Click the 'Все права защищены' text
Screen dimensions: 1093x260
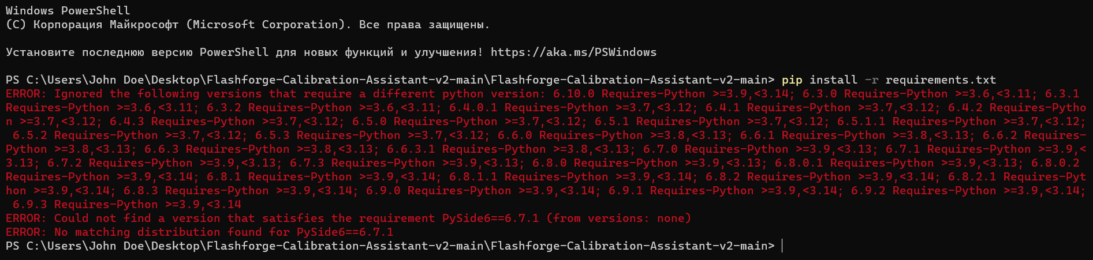[424, 25]
